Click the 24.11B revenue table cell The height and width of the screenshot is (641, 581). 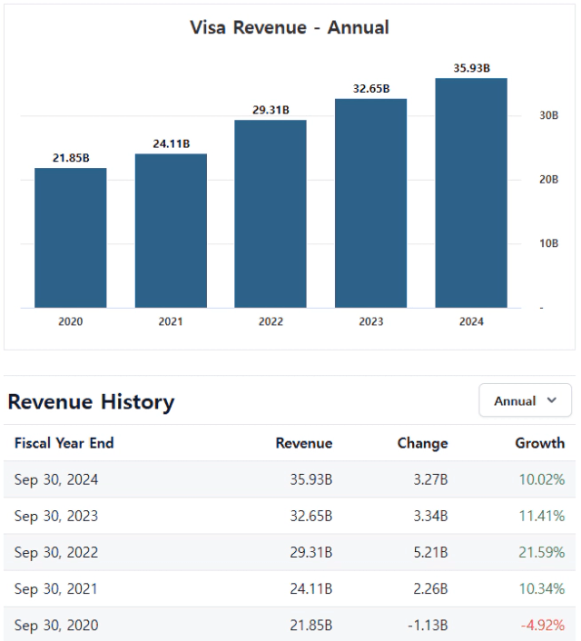(x=311, y=588)
